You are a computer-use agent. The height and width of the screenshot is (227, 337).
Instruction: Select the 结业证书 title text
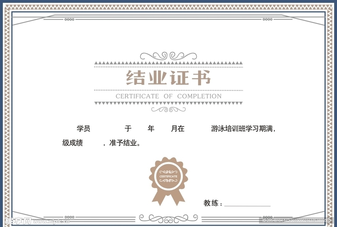point(168,78)
